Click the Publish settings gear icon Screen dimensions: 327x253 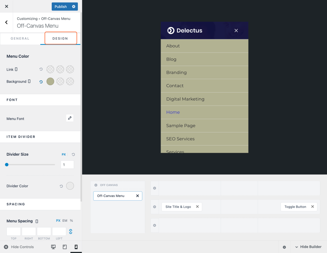pos(74,6)
